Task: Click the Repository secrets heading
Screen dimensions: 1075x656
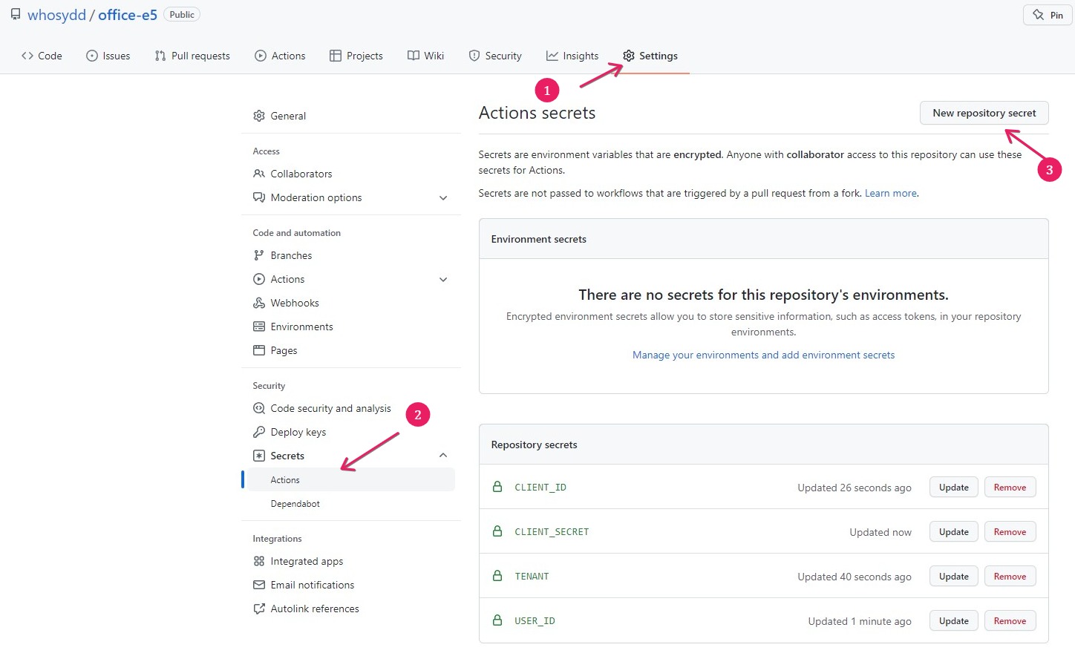Action: (x=534, y=445)
